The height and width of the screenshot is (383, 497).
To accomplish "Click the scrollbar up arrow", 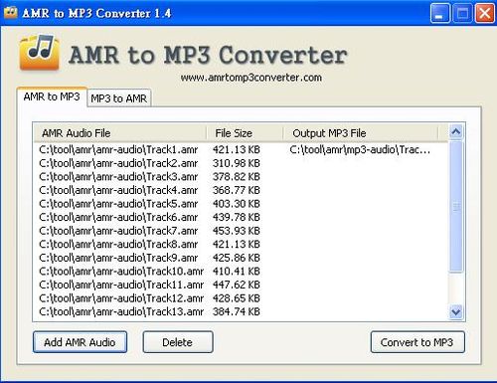I will click(x=456, y=132).
